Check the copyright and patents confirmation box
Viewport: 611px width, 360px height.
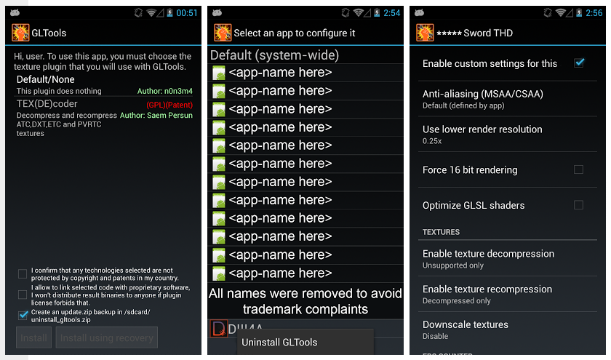click(x=23, y=274)
